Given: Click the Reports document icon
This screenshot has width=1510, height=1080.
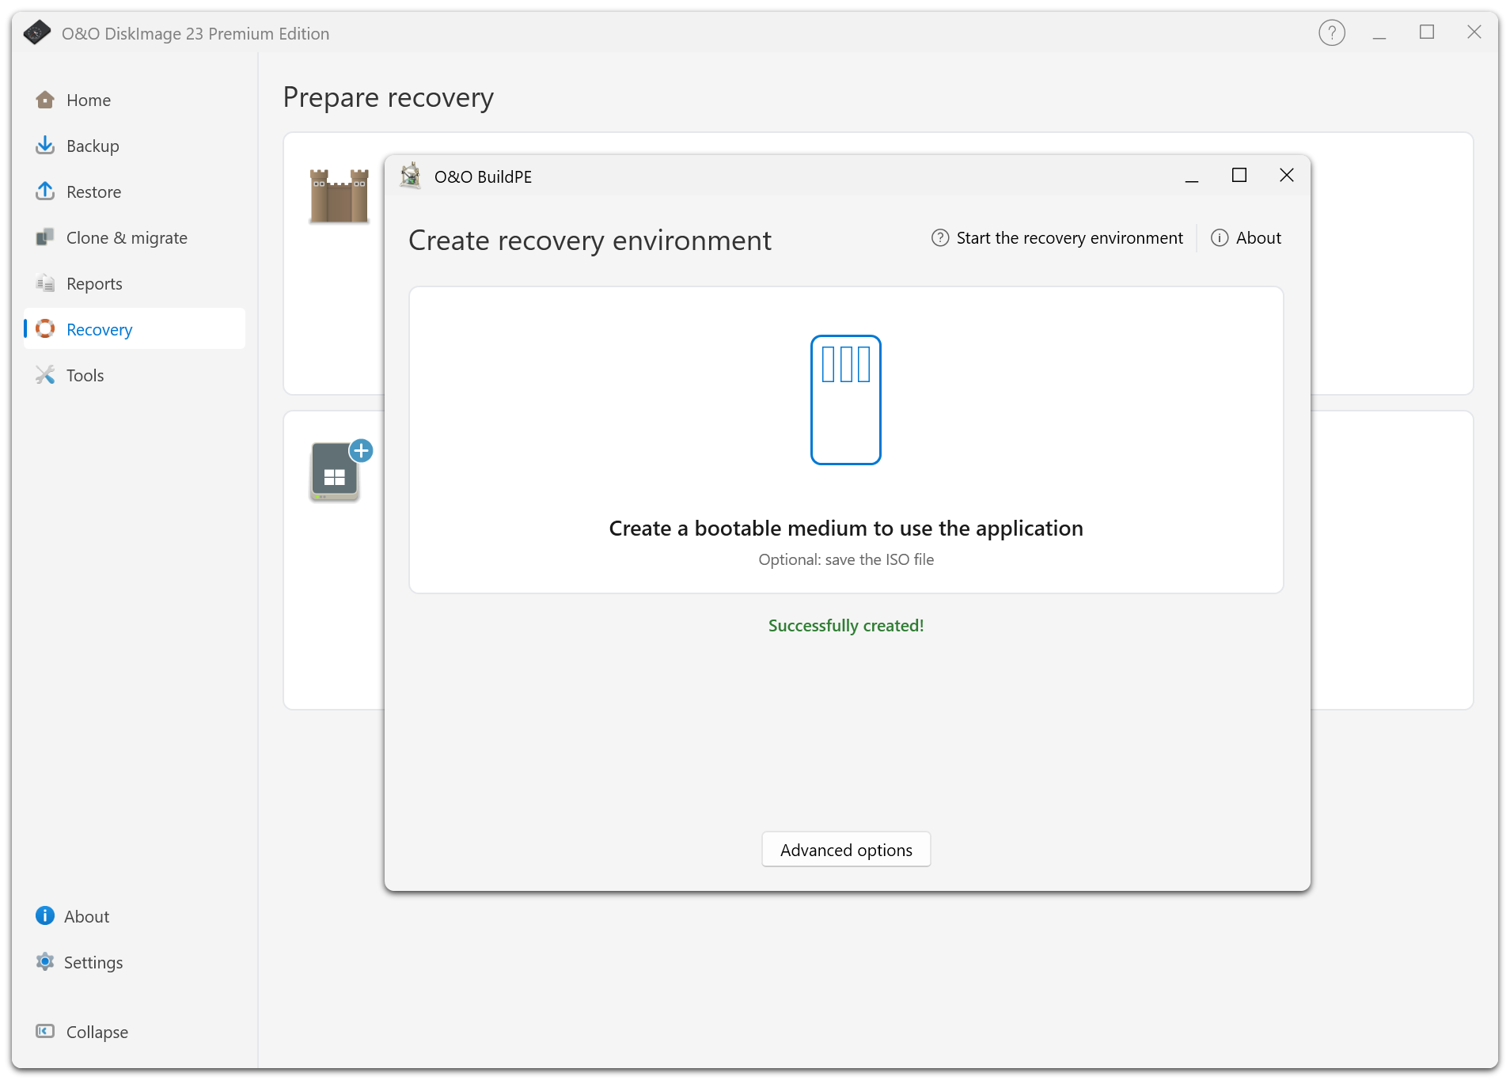Looking at the screenshot, I should pos(45,283).
